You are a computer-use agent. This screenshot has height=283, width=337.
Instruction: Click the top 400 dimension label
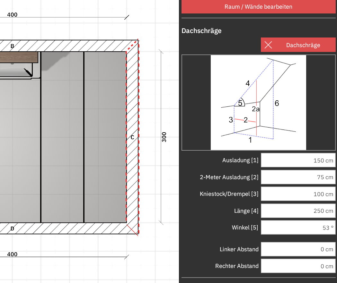coord(12,14)
